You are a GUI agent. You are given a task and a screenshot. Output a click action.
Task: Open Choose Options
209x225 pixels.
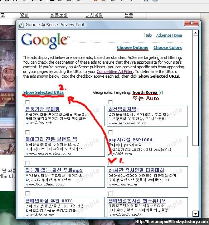pyautogui.click(x=132, y=47)
